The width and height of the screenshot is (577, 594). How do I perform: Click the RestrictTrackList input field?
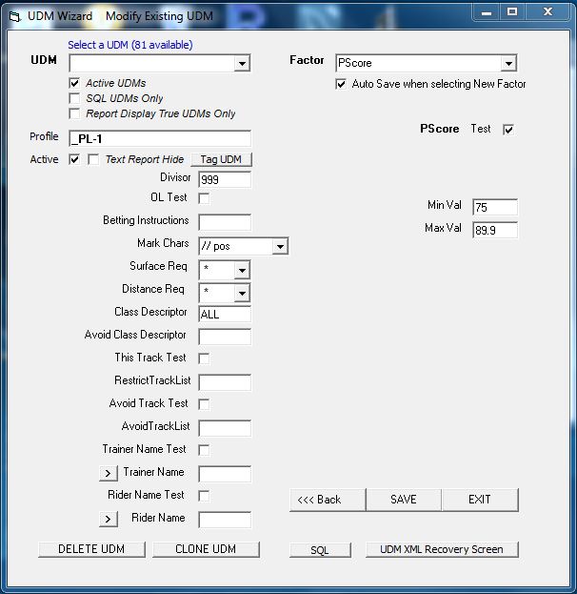[x=225, y=382]
